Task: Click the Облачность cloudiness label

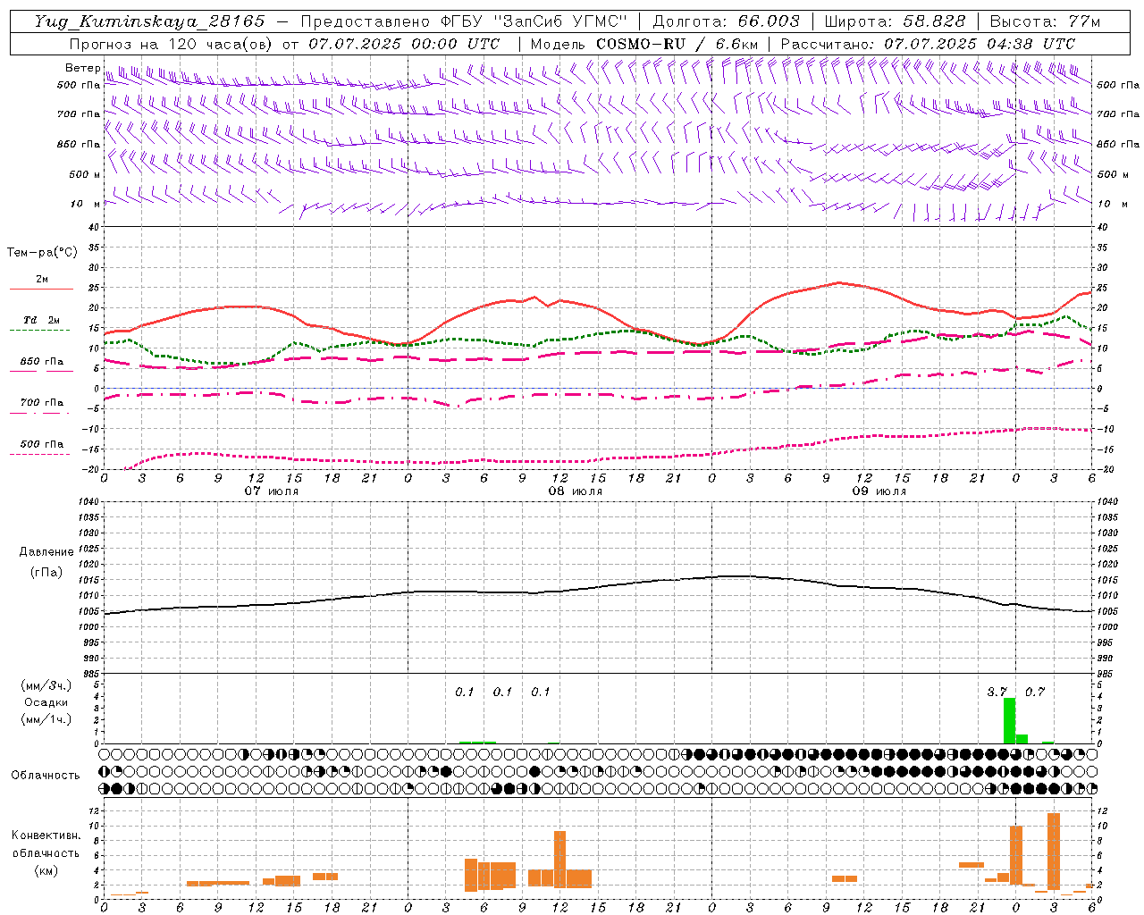Action: (46, 776)
